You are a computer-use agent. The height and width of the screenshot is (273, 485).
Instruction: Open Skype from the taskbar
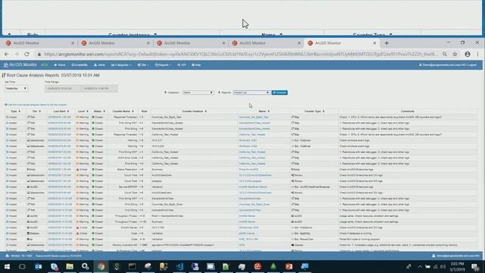coord(54,266)
